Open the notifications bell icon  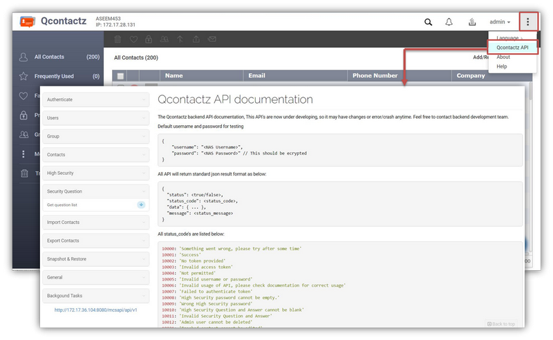(x=449, y=22)
